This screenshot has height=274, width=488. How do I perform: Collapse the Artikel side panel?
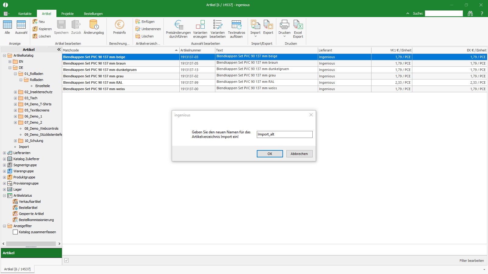[x=59, y=50]
